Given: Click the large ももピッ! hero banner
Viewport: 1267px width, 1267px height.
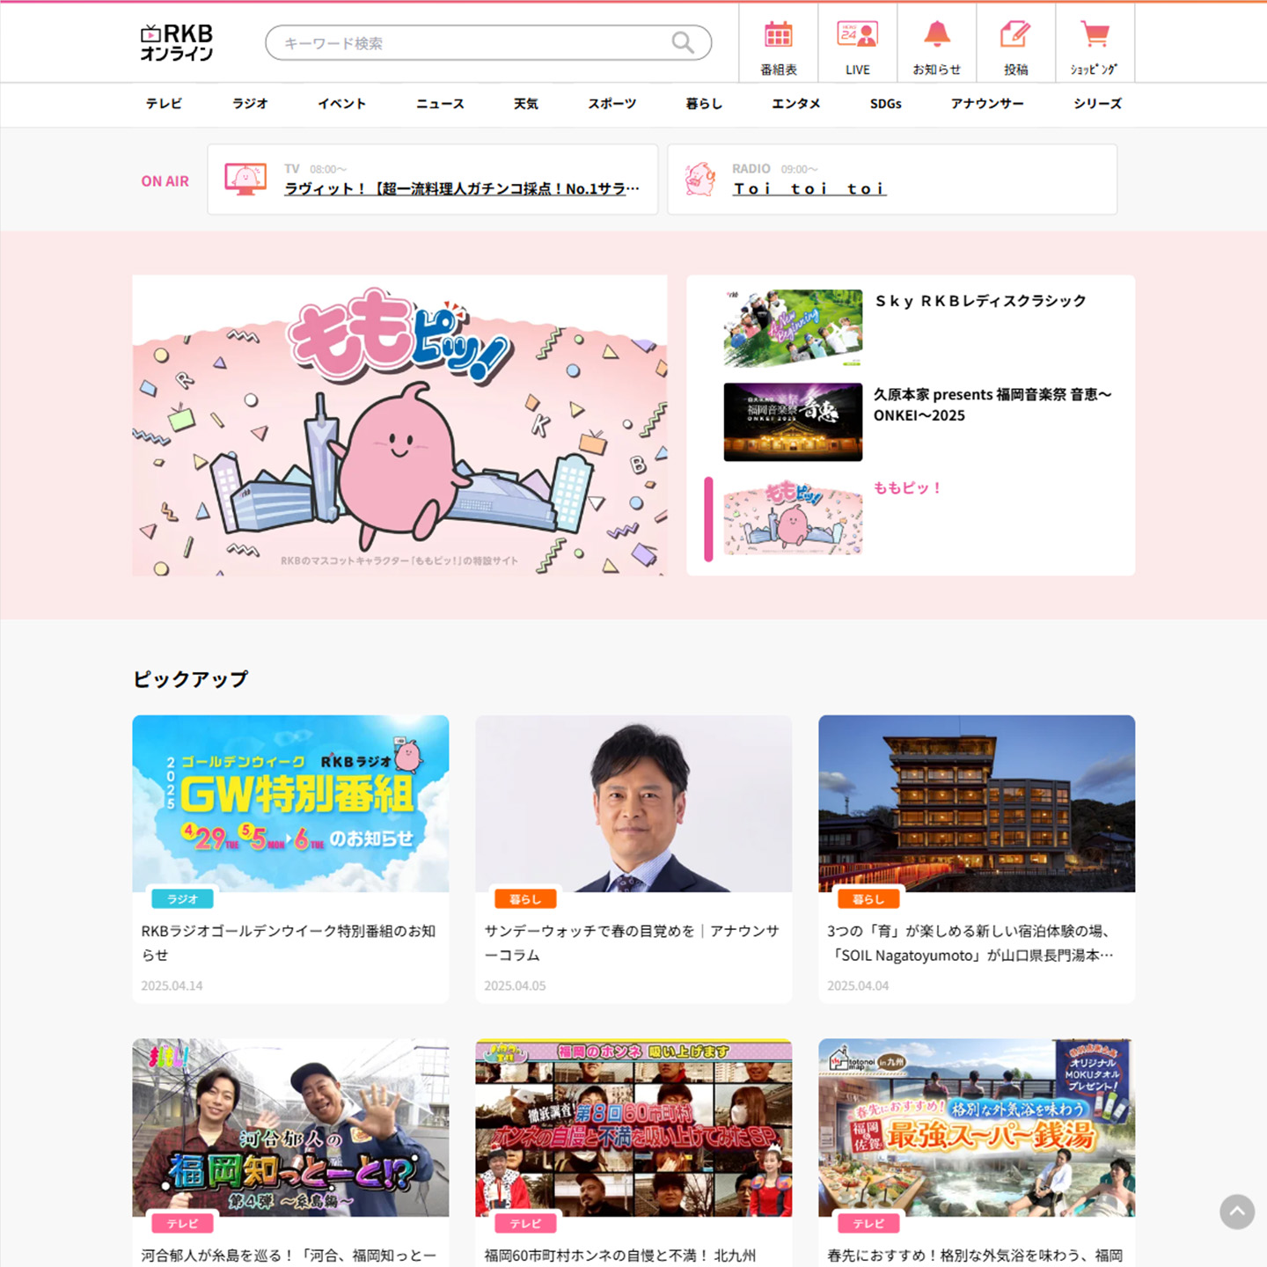Looking at the screenshot, I should click(399, 426).
